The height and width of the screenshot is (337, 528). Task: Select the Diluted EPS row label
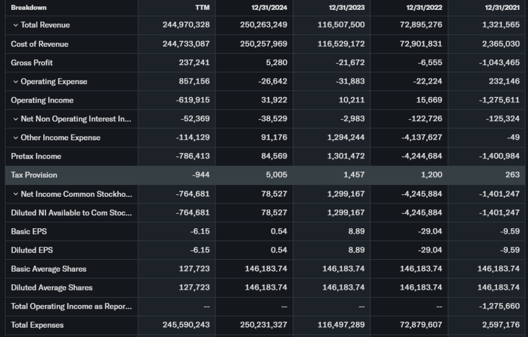[31, 250]
